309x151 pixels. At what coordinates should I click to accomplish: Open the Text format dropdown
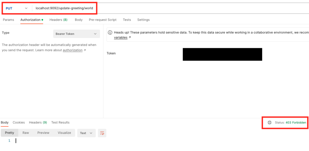click(x=86, y=133)
